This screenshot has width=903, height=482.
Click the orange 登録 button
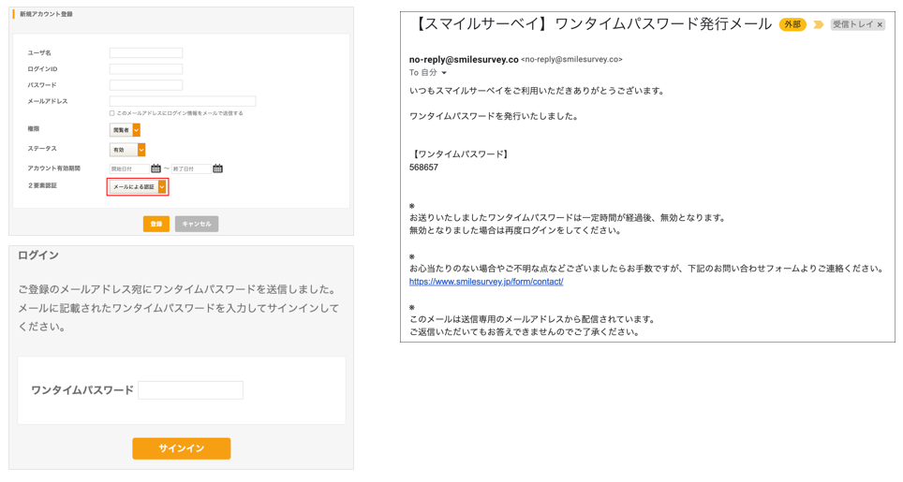(x=156, y=224)
